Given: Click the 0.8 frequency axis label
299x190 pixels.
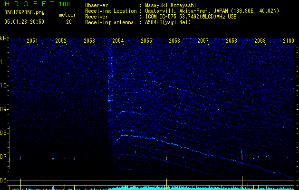Looking at the screenshot, I should pos(4,133).
